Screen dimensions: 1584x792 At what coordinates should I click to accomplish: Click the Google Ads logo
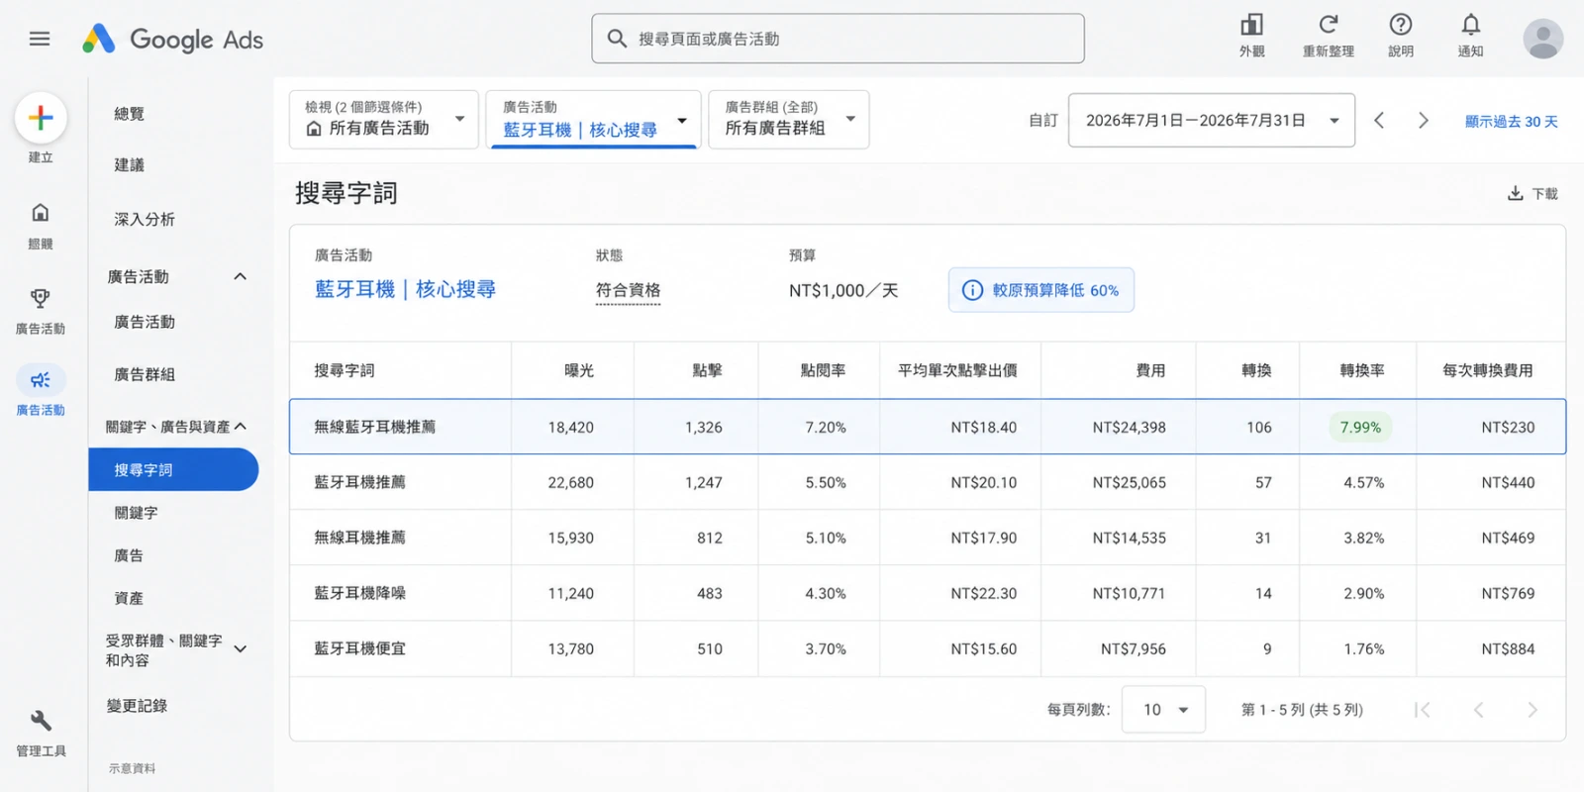(172, 40)
